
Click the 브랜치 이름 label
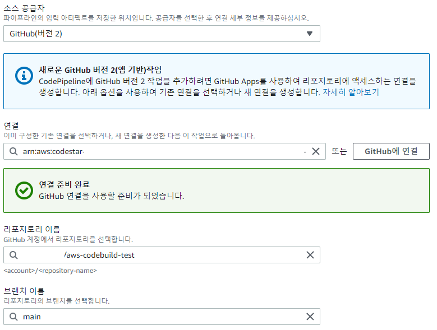tap(24, 291)
